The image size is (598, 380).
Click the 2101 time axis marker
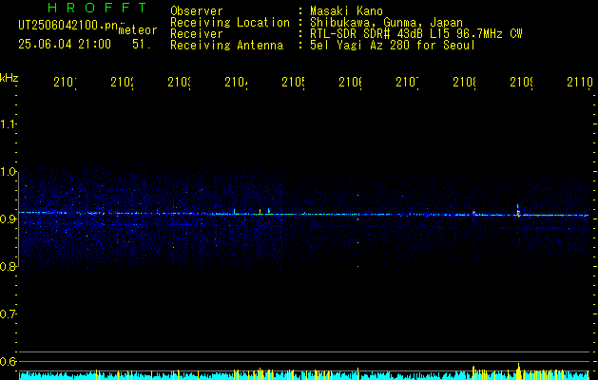tap(65, 83)
